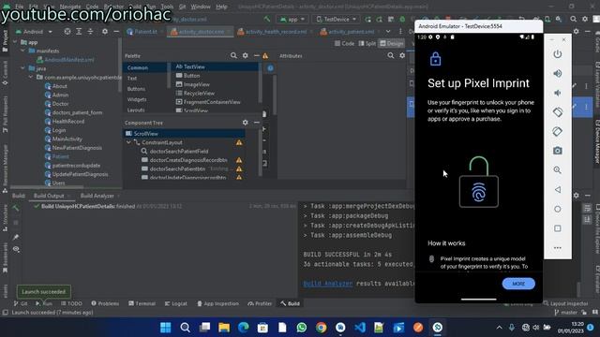Open Chrome from the Windows taskbar
This screenshot has width=600, height=337.
coord(321,328)
